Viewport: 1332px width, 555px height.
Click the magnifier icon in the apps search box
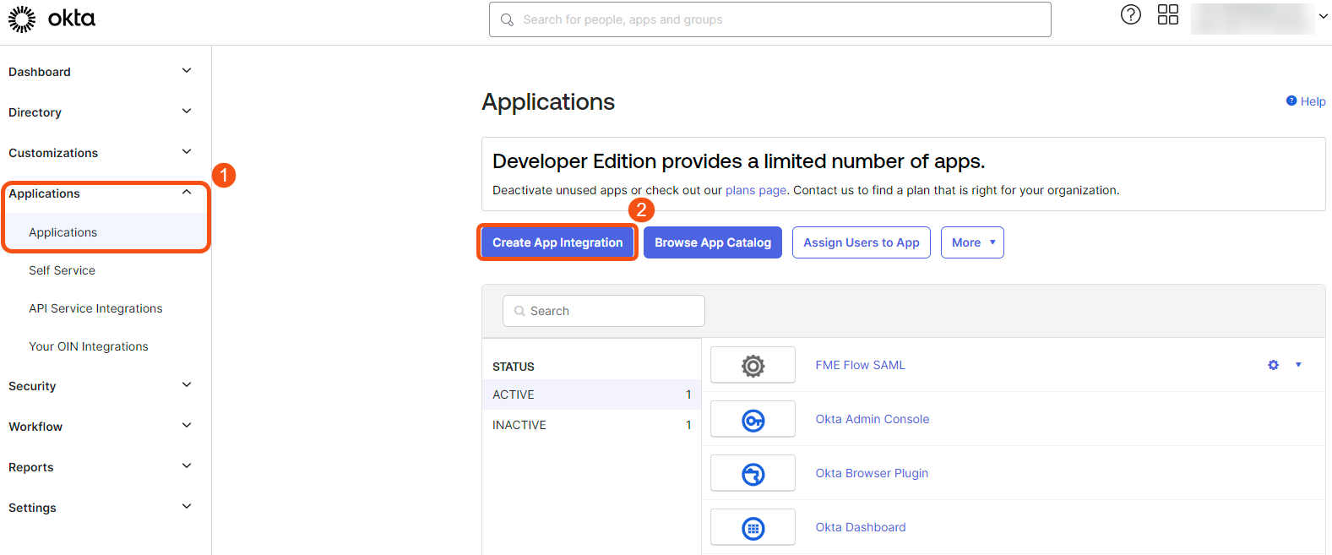(519, 311)
